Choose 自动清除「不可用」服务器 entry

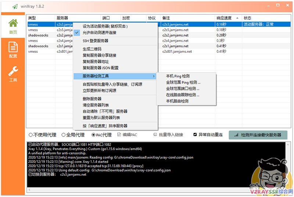coord(115,112)
